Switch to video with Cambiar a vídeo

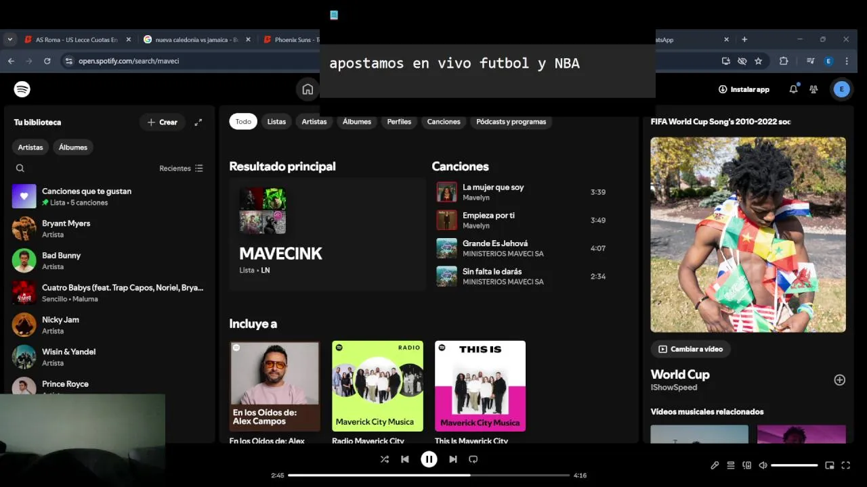(x=690, y=349)
